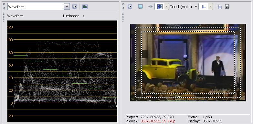Copy snapshot to clipboard
This screenshot has height=124, width=253.
(x=219, y=6)
